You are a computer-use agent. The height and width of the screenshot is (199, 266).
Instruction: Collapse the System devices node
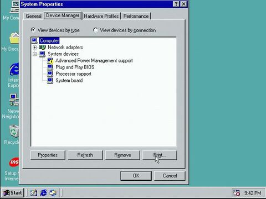click(x=34, y=54)
